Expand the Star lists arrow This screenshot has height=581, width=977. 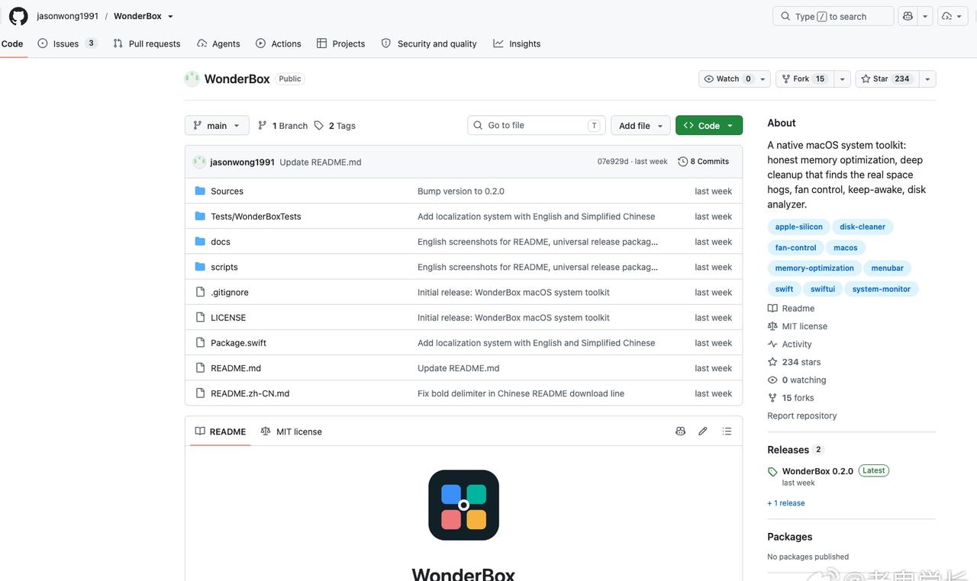927,79
